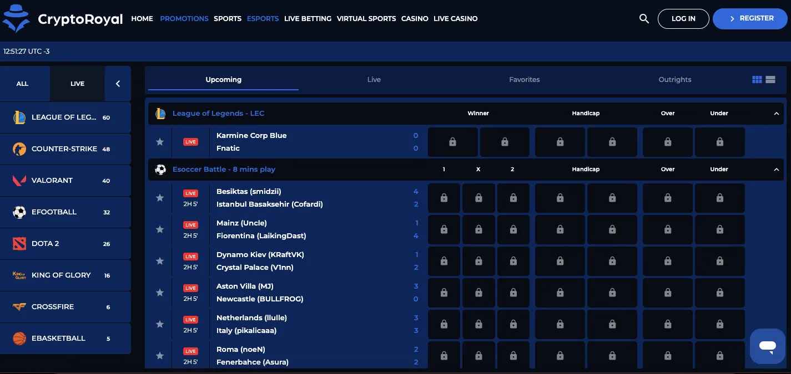Click the Counter-Strike sidebar icon

[19, 149]
